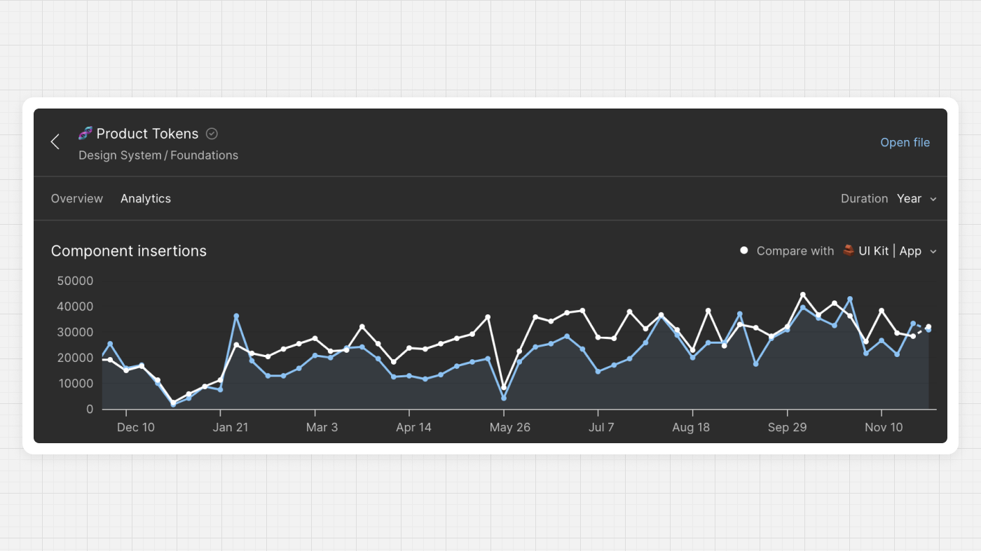Expand the UI Kit | App comparison dropdown

coord(933,251)
